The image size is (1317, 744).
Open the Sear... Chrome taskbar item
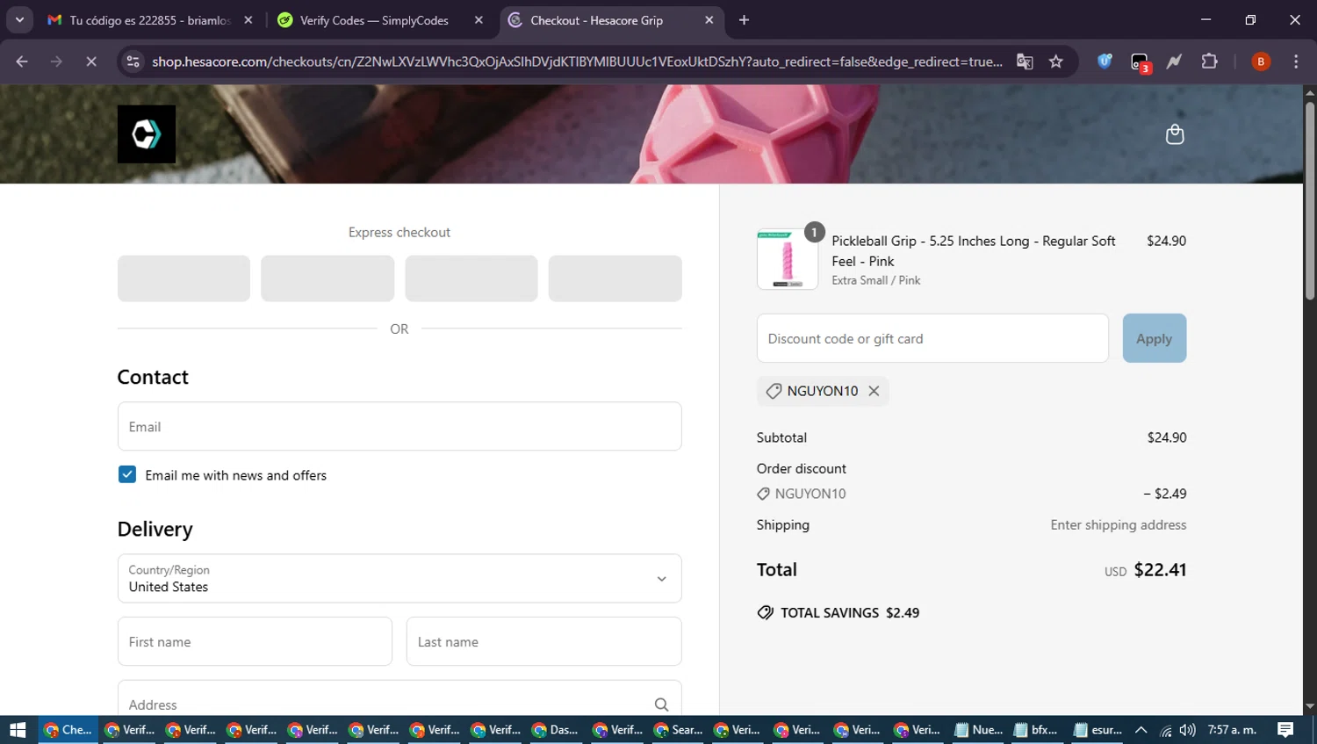(677, 730)
